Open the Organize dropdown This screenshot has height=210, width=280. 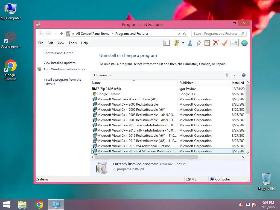(x=103, y=75)
